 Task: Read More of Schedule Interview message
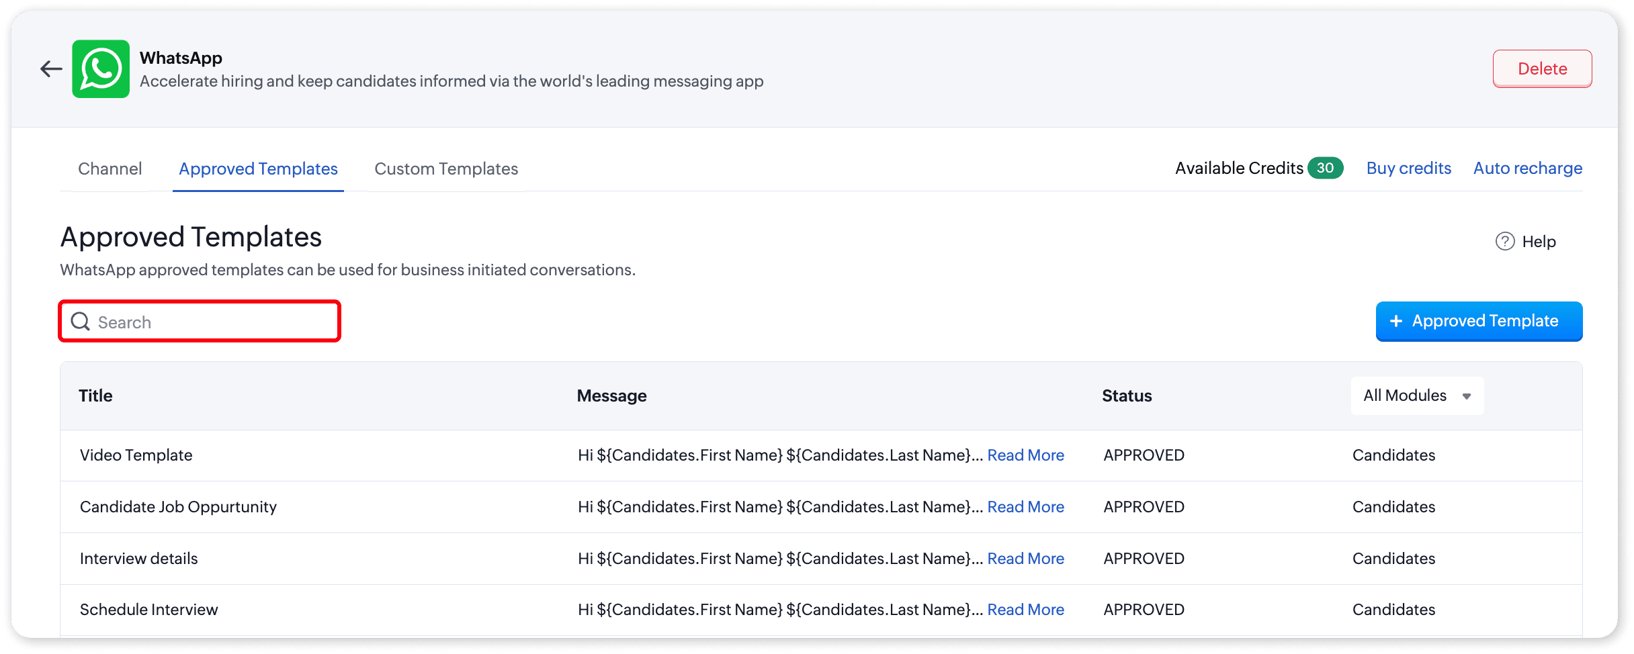[1025, 610]
